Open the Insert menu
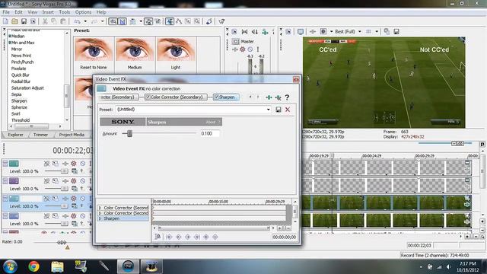The image size is (487, 274). point(48,12)
